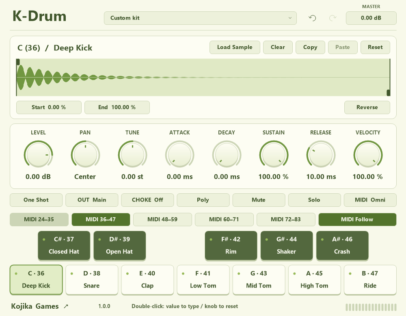Click the external link arrow beside Kojika Games
This screenshot has height=316, width=406.
[x=66, y=306]
